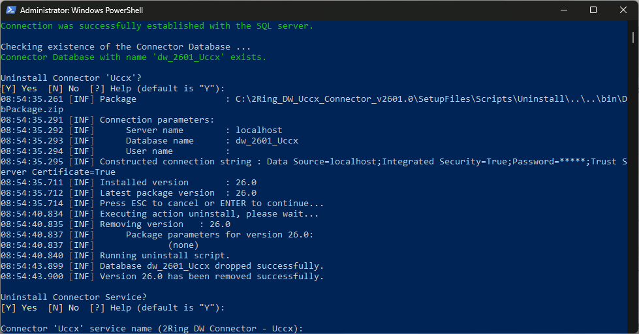Click the 'Press ESC to cancel or ENTER' line

pyautogui.click(x=211, y=203)
